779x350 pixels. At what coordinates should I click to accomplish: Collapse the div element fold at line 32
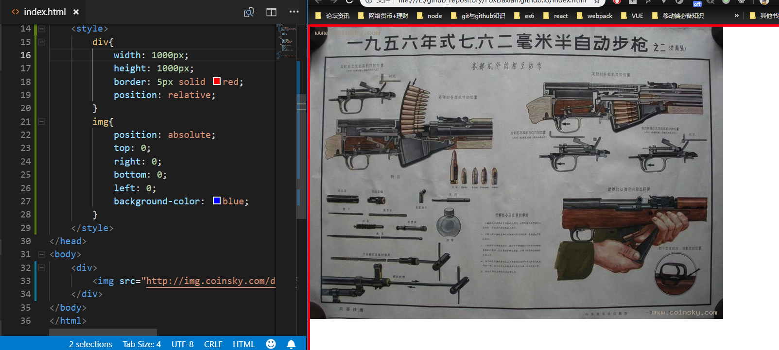41,267
